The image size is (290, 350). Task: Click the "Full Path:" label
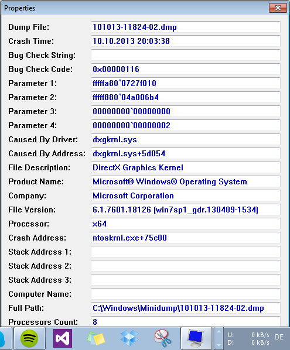coord(26,308)
